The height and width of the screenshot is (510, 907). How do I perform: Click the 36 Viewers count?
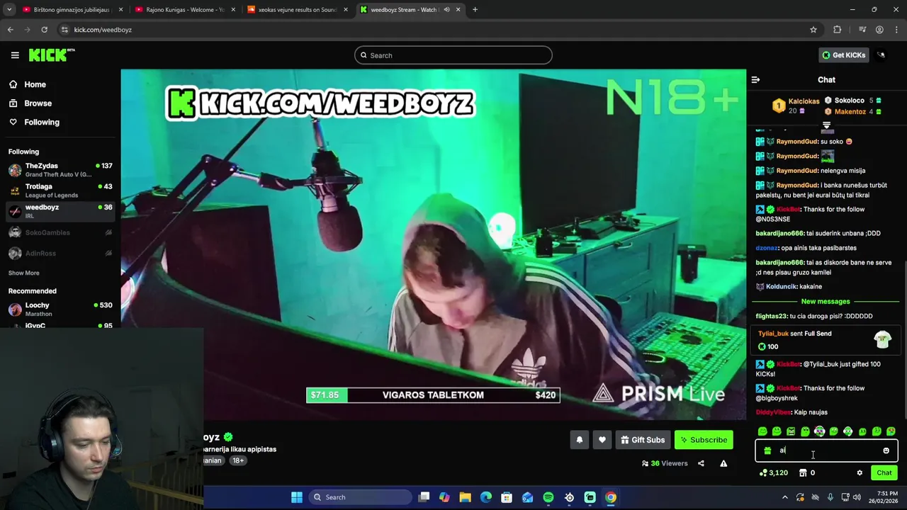(x=665, y=463)
